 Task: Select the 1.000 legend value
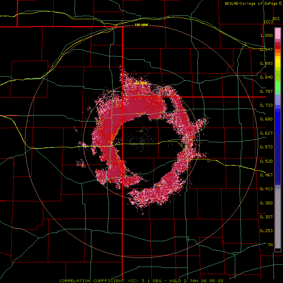coord(266,35)
